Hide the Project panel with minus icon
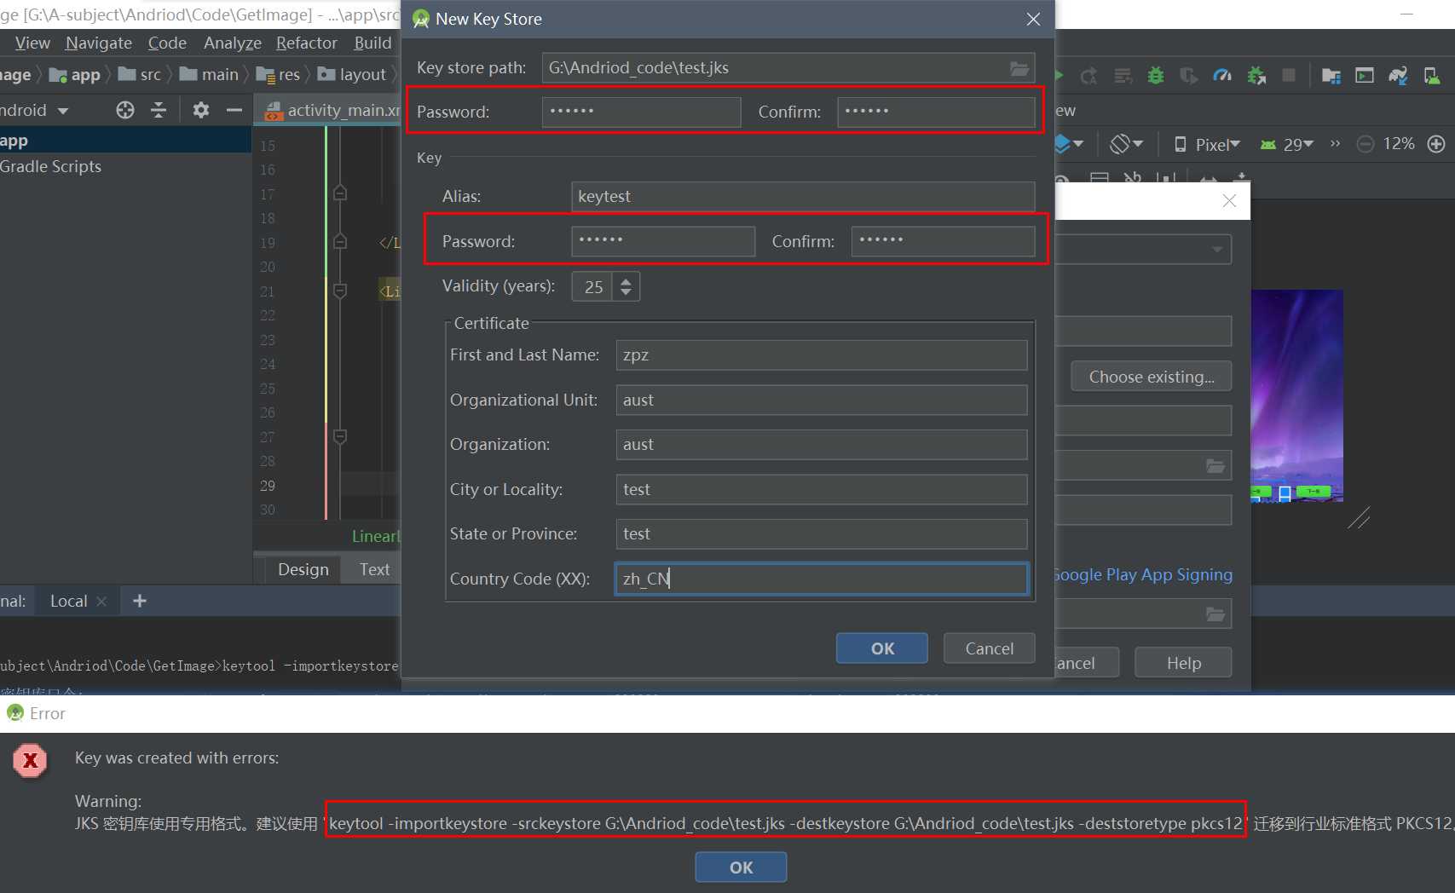This screenshot has width=1455, height=893. tap(234, 110)
